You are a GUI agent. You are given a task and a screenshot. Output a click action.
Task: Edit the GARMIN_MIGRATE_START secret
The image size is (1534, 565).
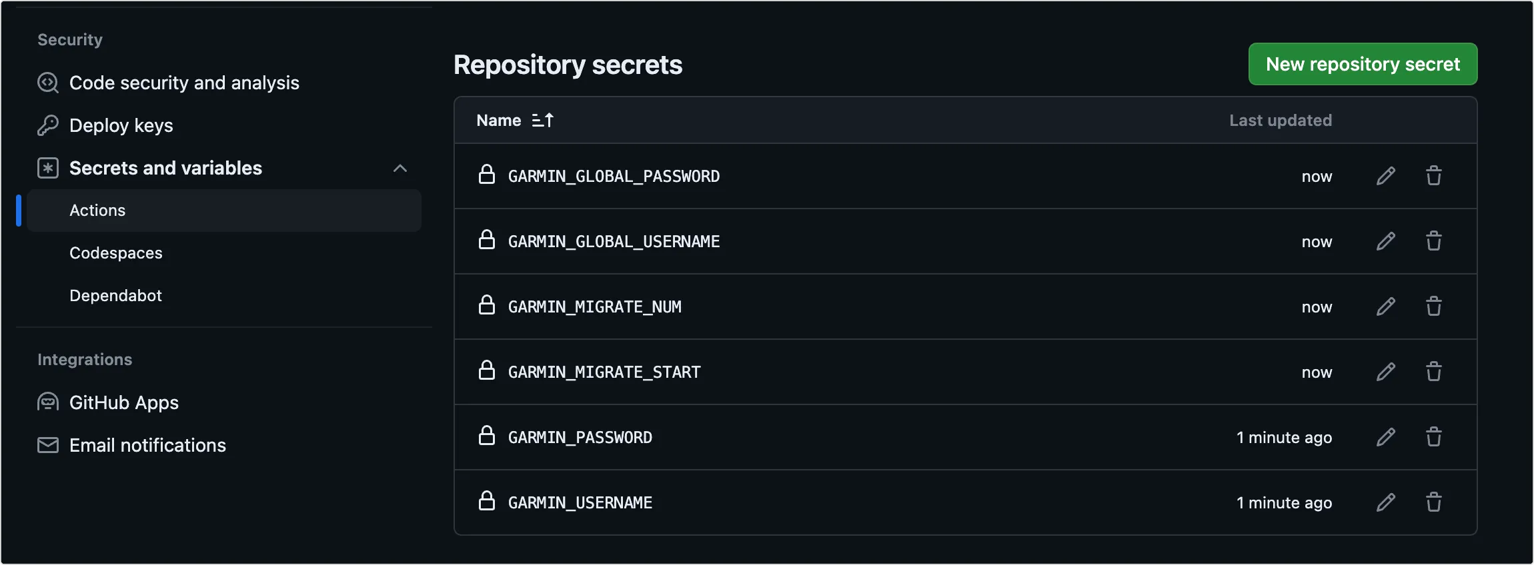point(1385,372)
